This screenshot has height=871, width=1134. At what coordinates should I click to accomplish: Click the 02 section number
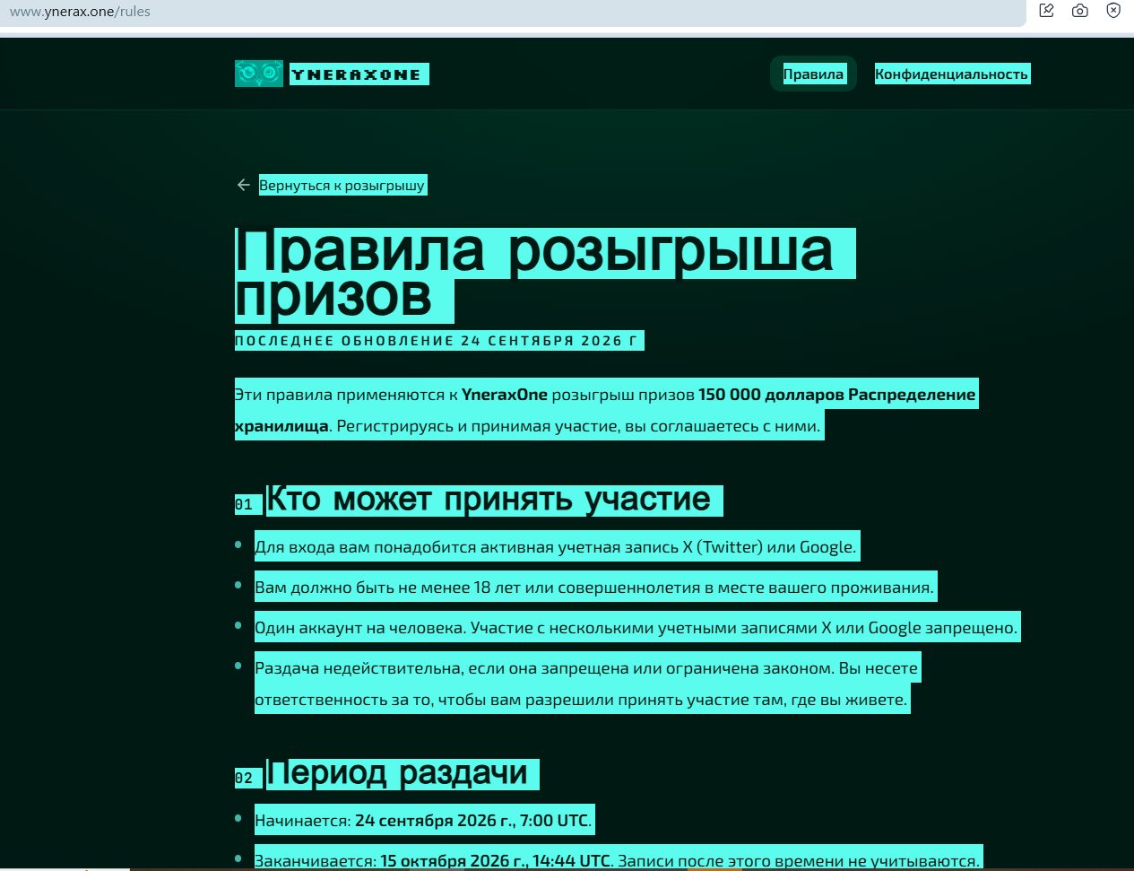pos(244,778)
